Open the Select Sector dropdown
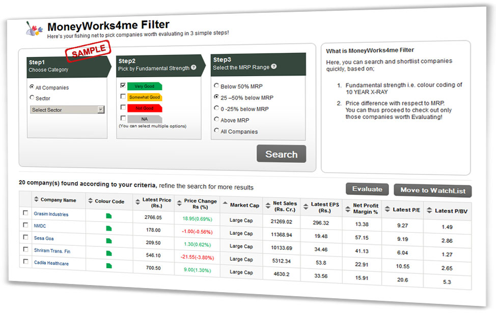 (67, 109)
